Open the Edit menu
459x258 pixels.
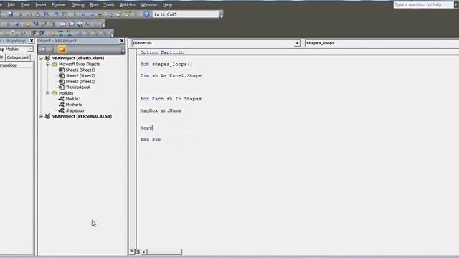pos(11,5)
